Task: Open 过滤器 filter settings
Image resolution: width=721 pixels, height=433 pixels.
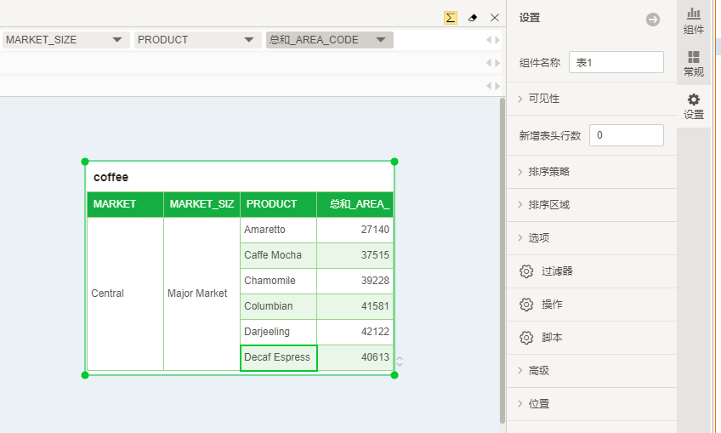Action: [x=557, y=271]
